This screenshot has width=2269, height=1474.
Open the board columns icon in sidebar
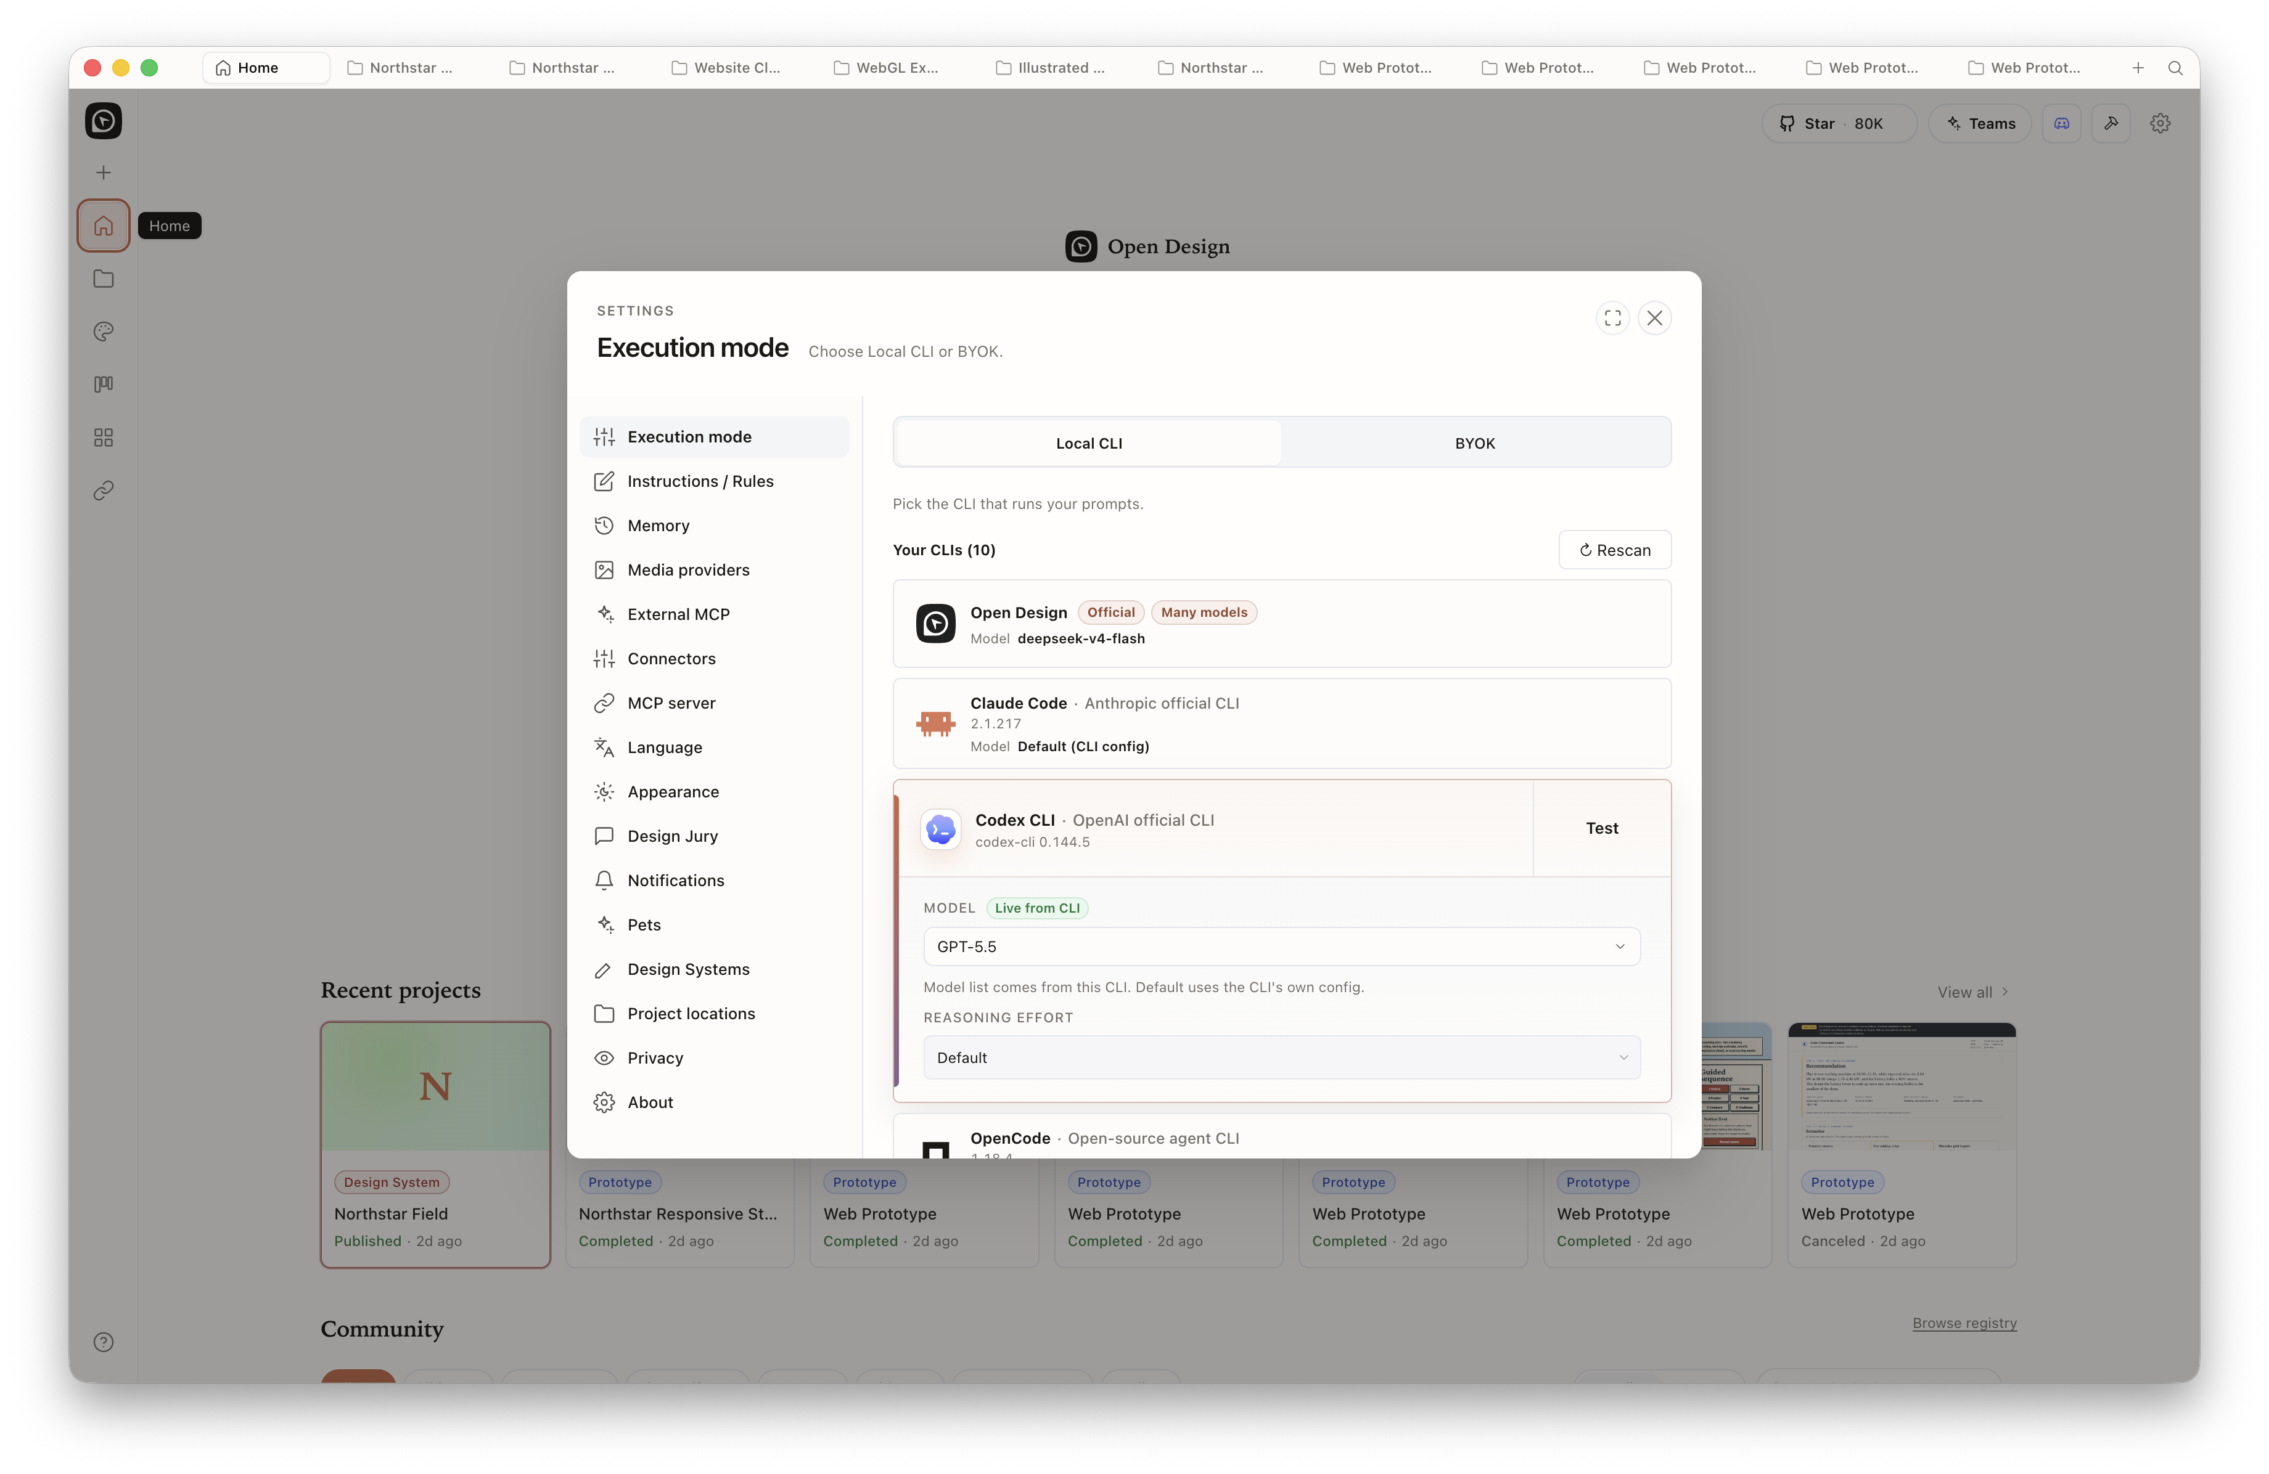[103, 384]
